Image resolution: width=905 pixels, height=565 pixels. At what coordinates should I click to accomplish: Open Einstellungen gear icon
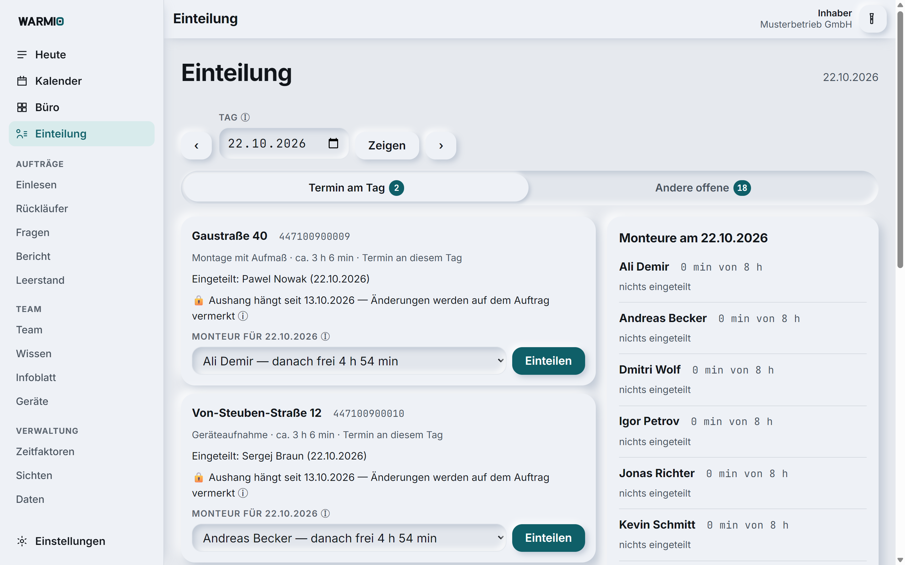[22, 541]
